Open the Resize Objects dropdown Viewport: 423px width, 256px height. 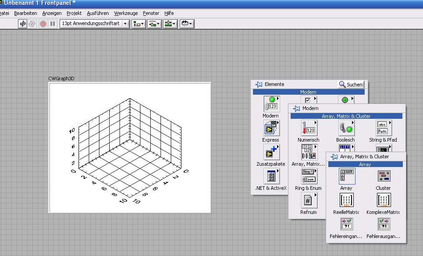click(x=170, y=24)
